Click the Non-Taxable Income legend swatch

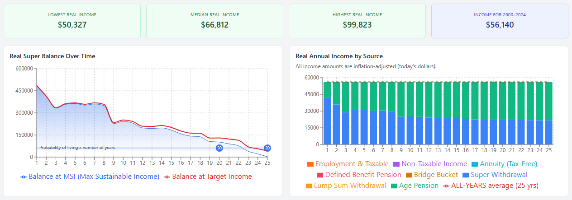[396, 164]
